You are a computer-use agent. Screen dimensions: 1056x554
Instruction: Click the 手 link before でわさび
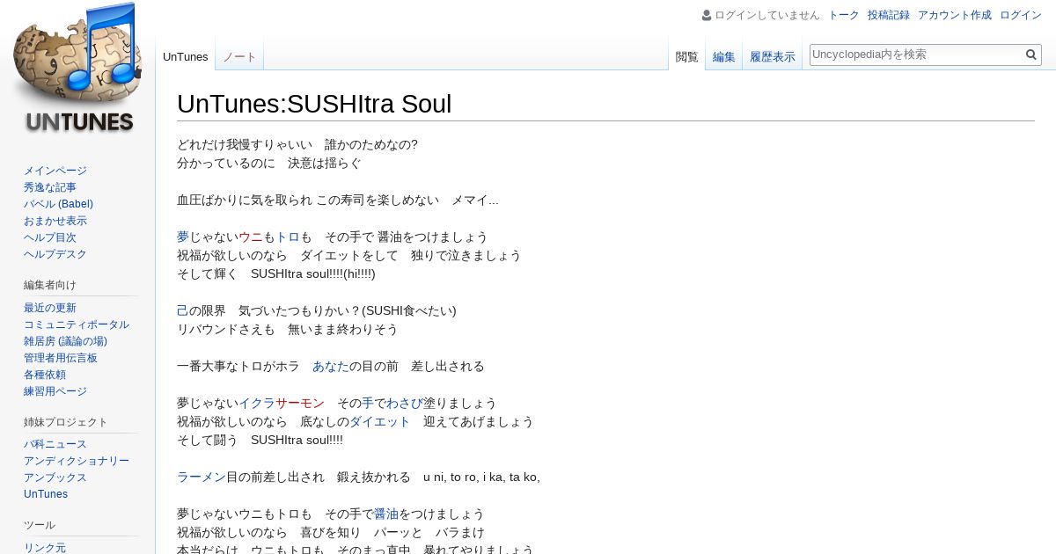(x=368, y=404)
